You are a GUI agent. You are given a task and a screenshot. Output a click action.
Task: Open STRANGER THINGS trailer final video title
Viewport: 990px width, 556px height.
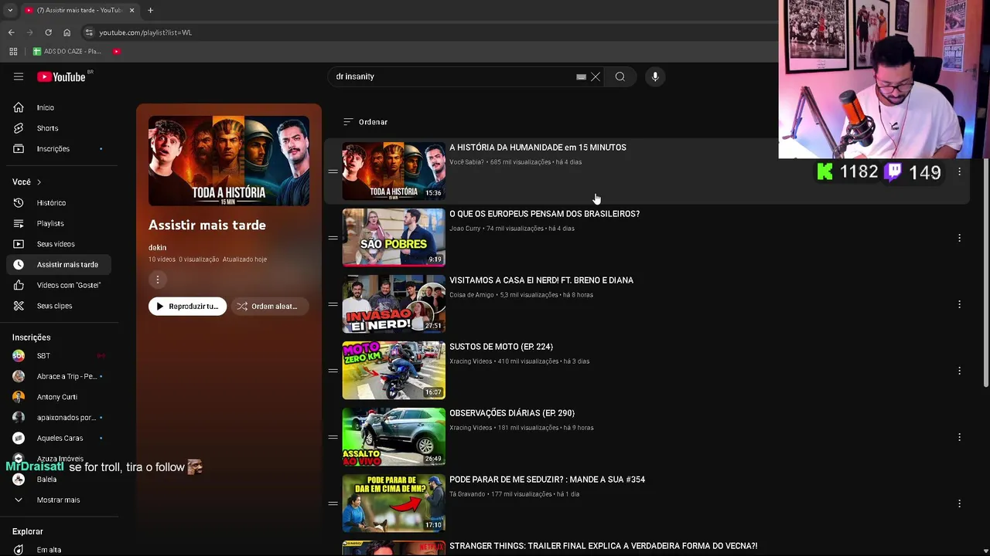point(603,546)
